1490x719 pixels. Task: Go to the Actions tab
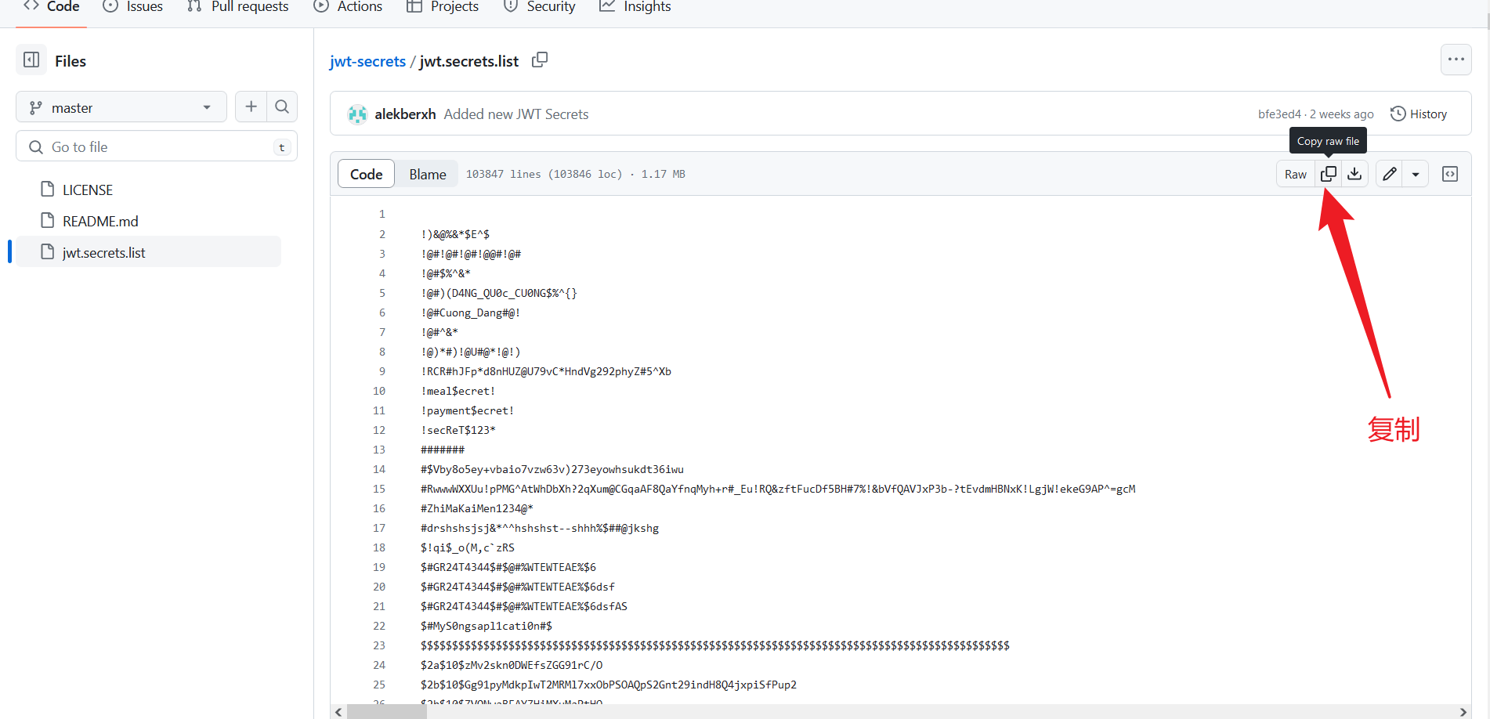tap(348, 7)
